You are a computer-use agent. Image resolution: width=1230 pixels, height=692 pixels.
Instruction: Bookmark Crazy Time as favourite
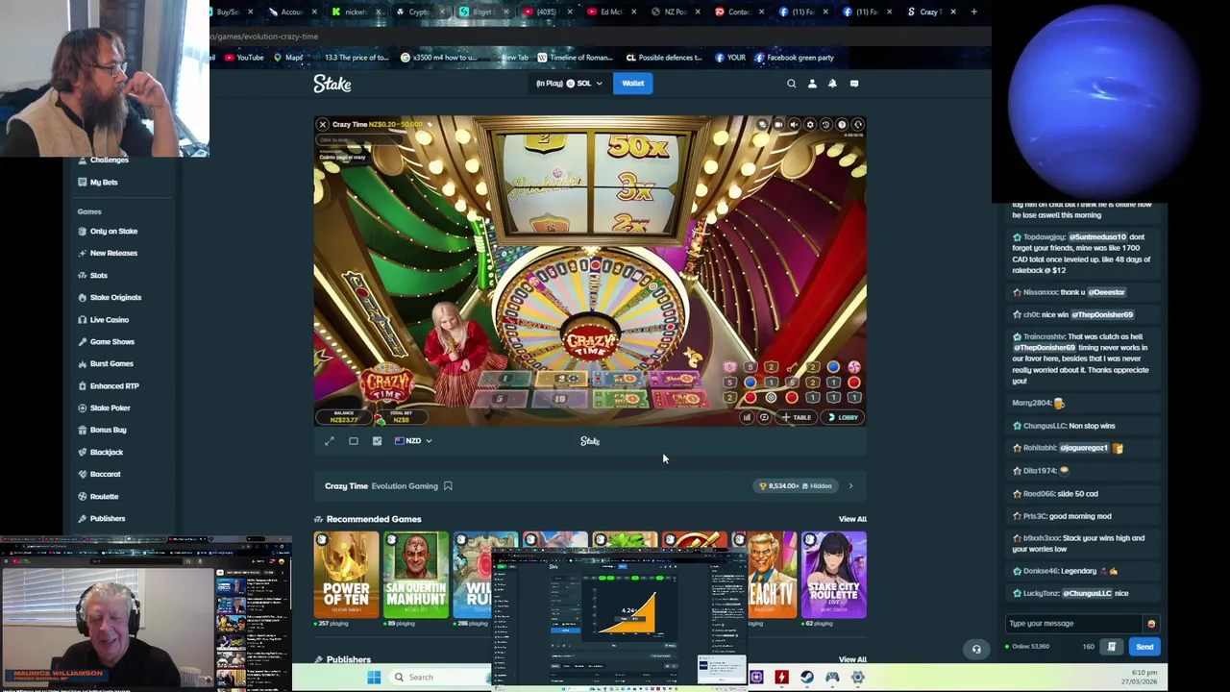448,486
